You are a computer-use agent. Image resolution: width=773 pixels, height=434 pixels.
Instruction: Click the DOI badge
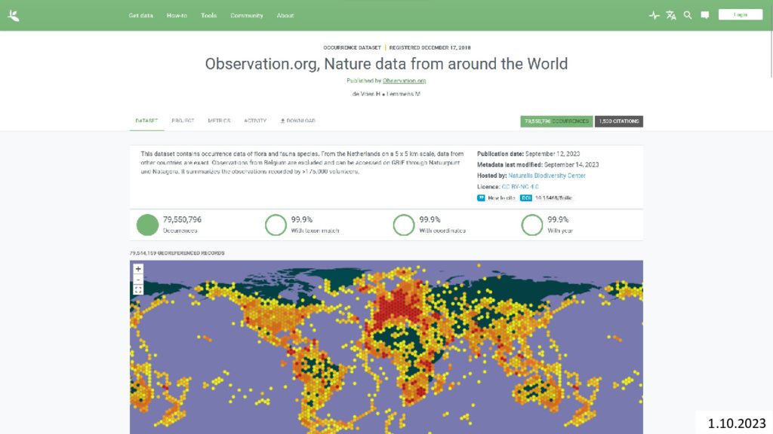[x=547, y=198]
